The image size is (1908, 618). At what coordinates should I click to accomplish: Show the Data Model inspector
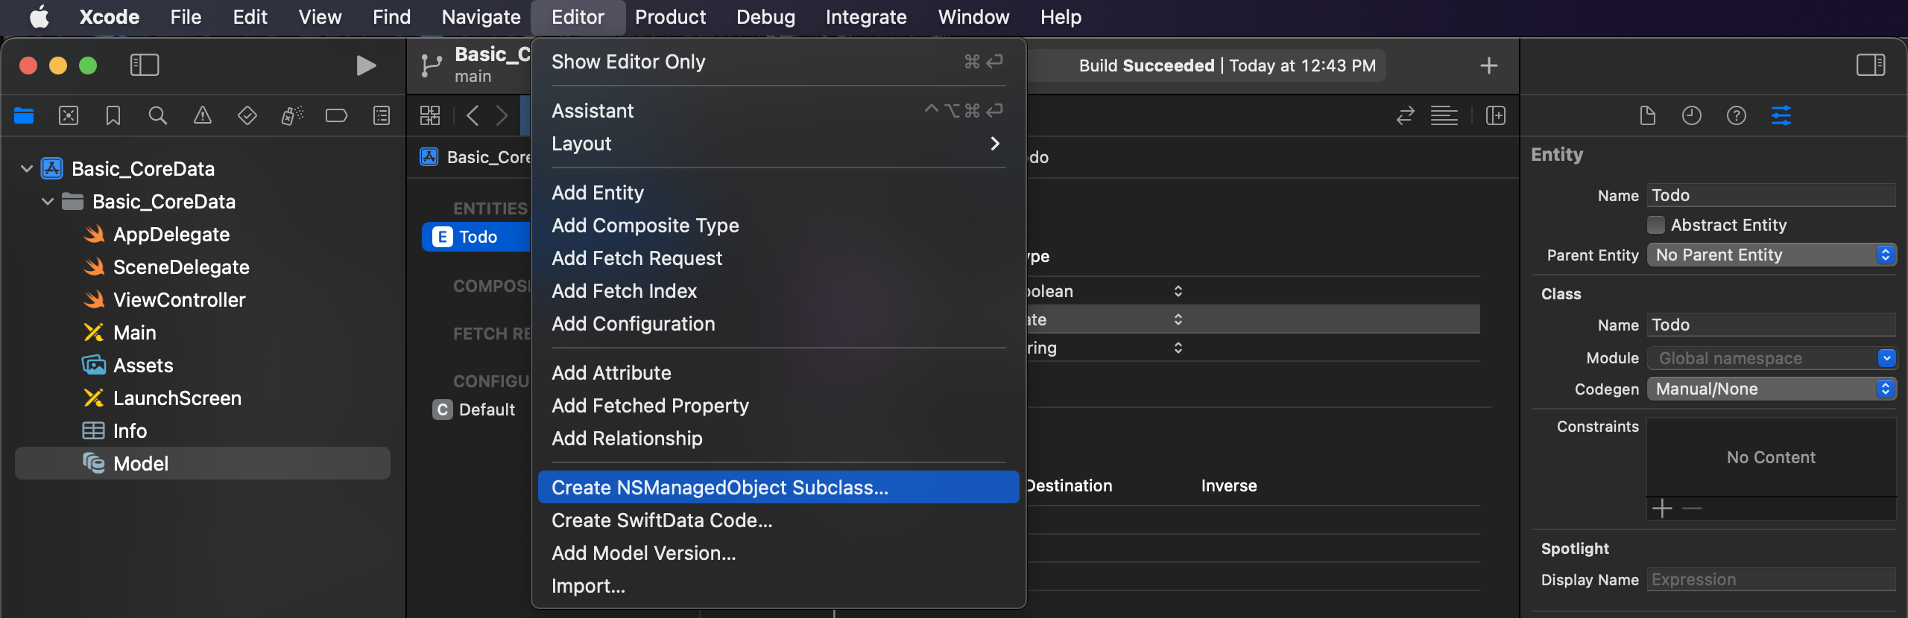[x=1781, y=115]
